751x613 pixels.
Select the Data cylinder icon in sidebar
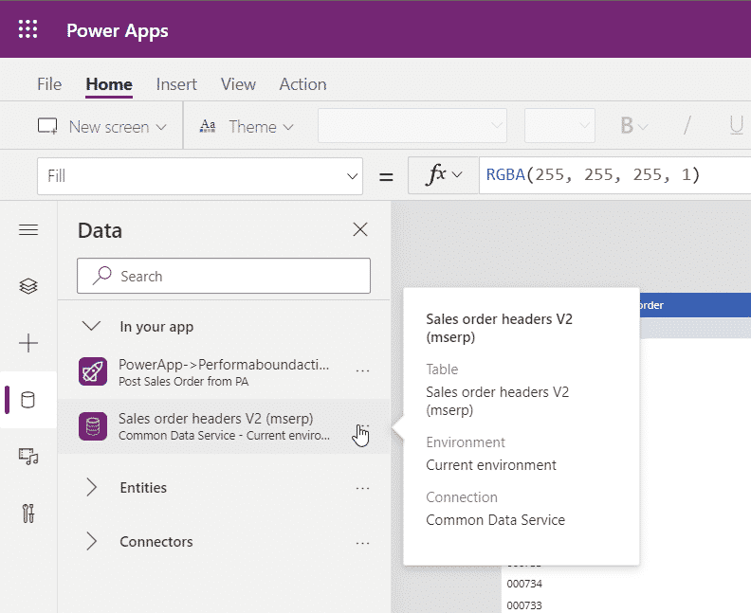click(28, 400)
